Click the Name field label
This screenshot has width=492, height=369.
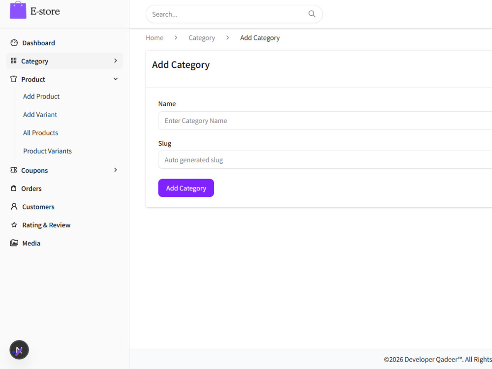pos(167,103)
